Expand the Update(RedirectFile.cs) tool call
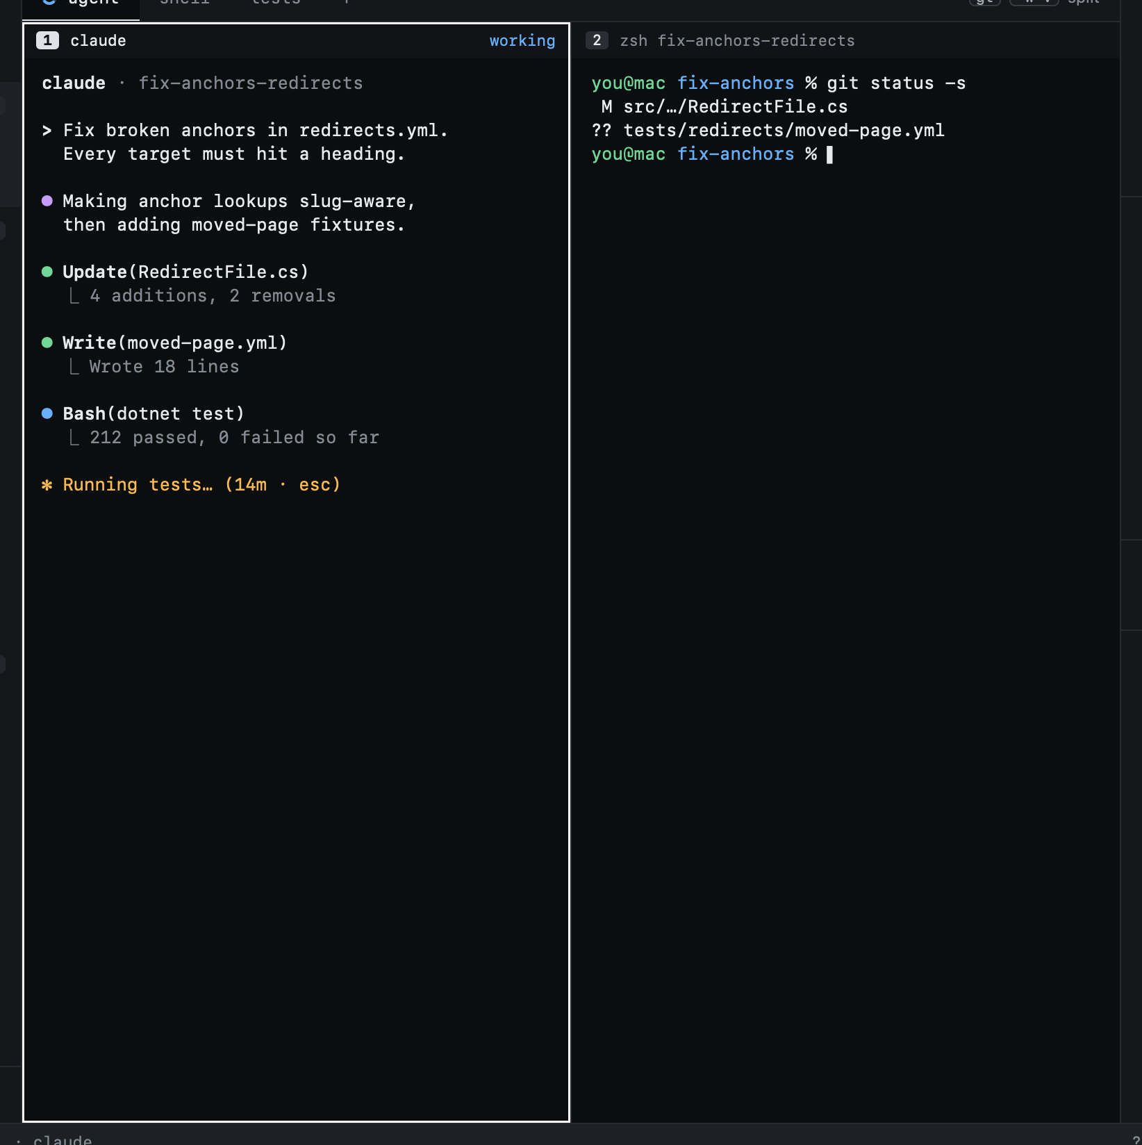This screenshot has height=1145, width=1142. tap(185, 272)
